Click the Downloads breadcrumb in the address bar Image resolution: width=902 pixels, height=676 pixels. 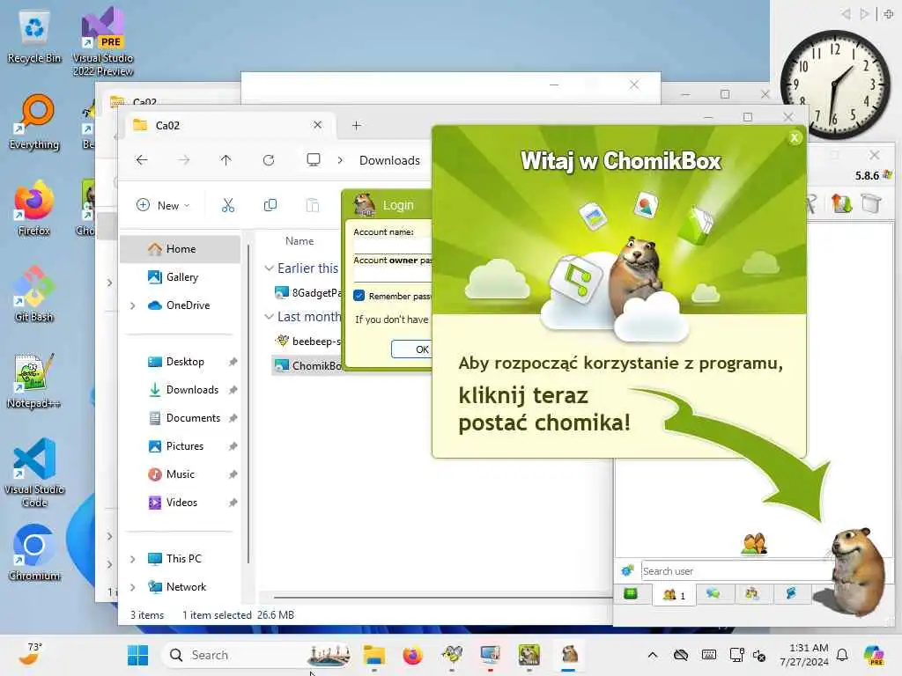(x=389, y=160)
